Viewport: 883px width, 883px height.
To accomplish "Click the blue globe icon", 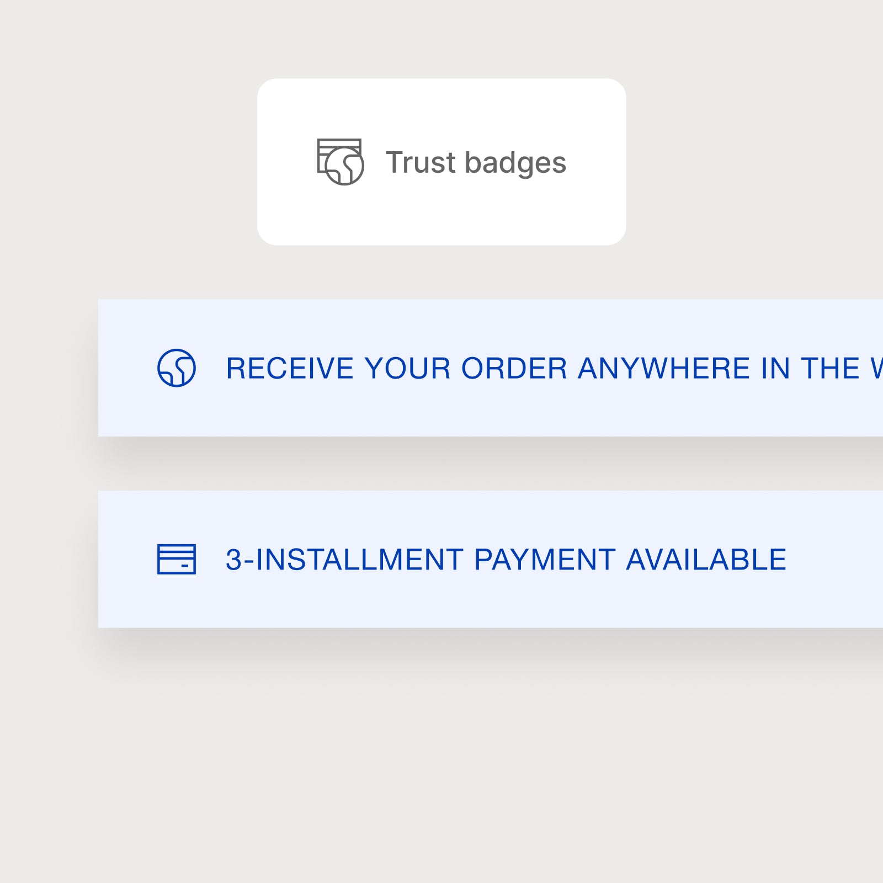I will [x=177, y=368].
